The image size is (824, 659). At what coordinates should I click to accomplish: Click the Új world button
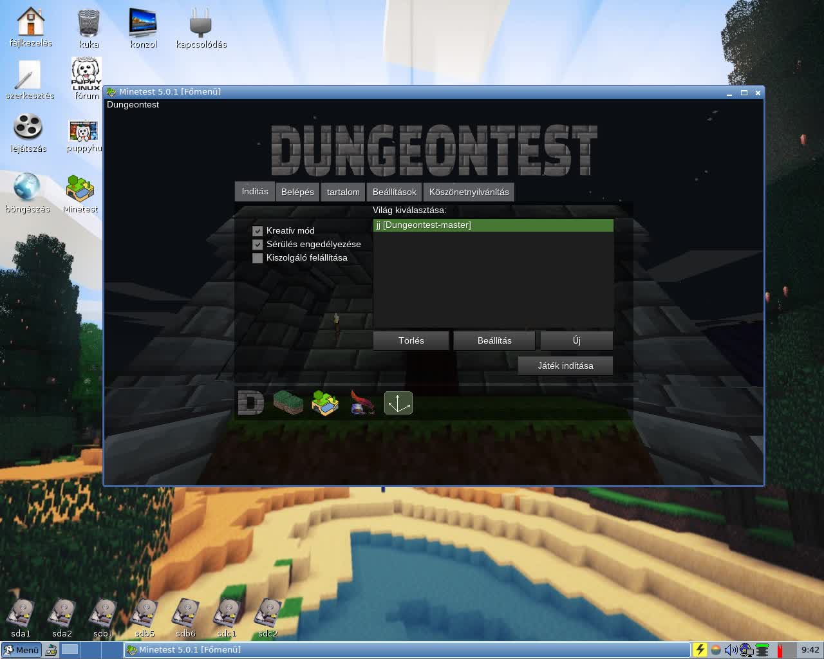point(576,340)
